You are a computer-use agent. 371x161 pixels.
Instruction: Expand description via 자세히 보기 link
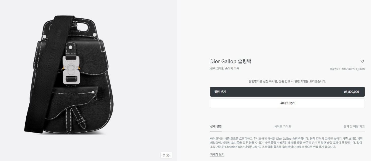click(217, 154)
